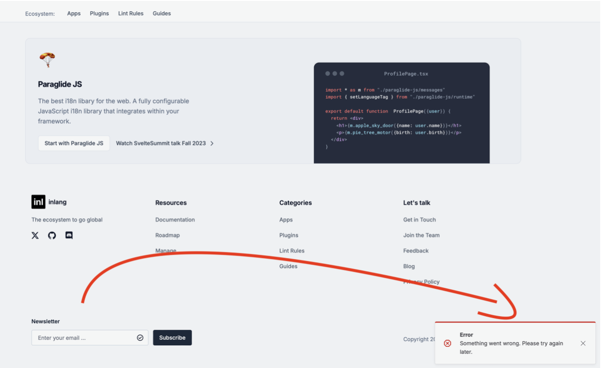Viewport: 603px width, 368px height.
Task: Click the chevron next to SvelteSummit talk
Action: [212, 143]
